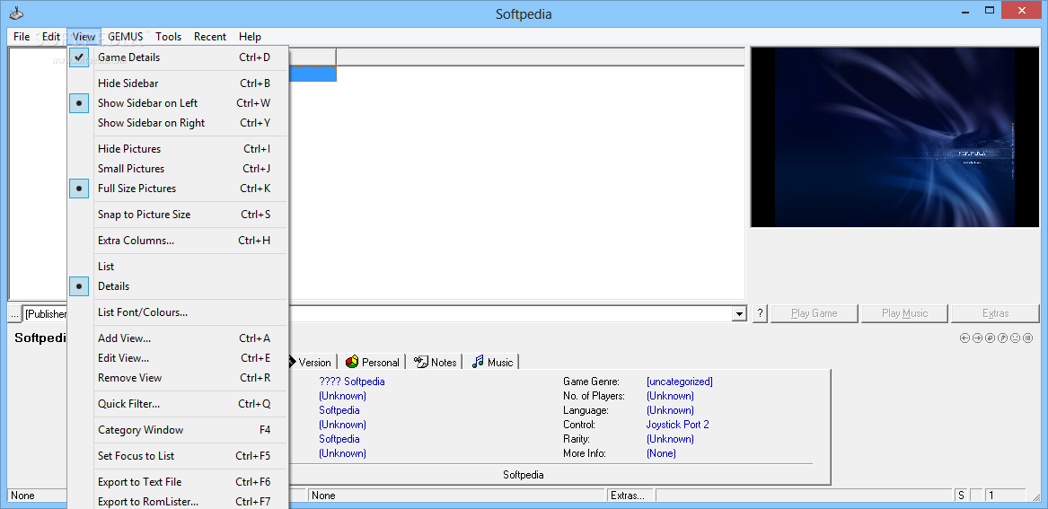The width and height of the screenshot is (1048, 509).
Task: Open the Tools menu
Action: point(169,37)
